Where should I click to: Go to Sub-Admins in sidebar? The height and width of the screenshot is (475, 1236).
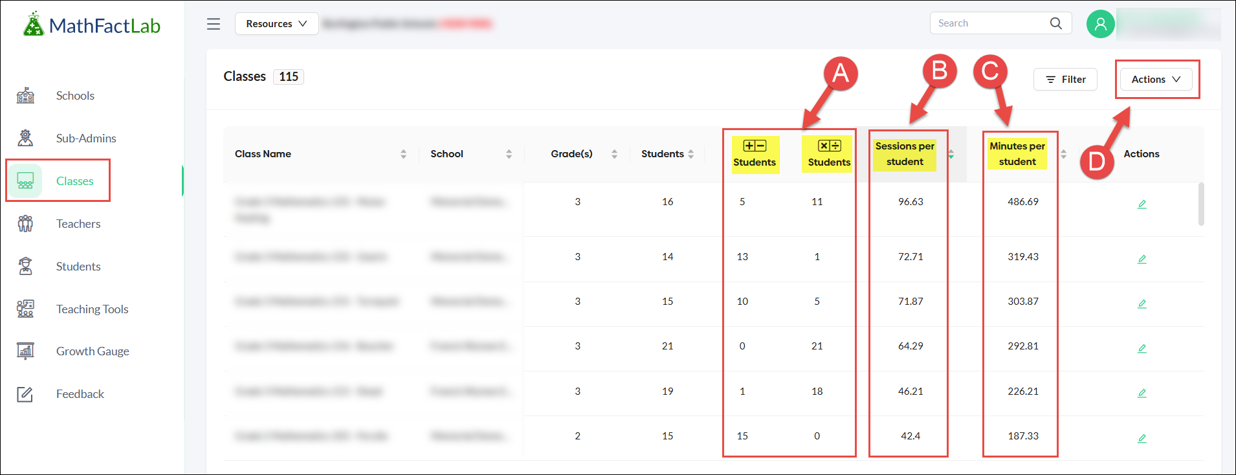pyautogui.click(x=86, y=138)
